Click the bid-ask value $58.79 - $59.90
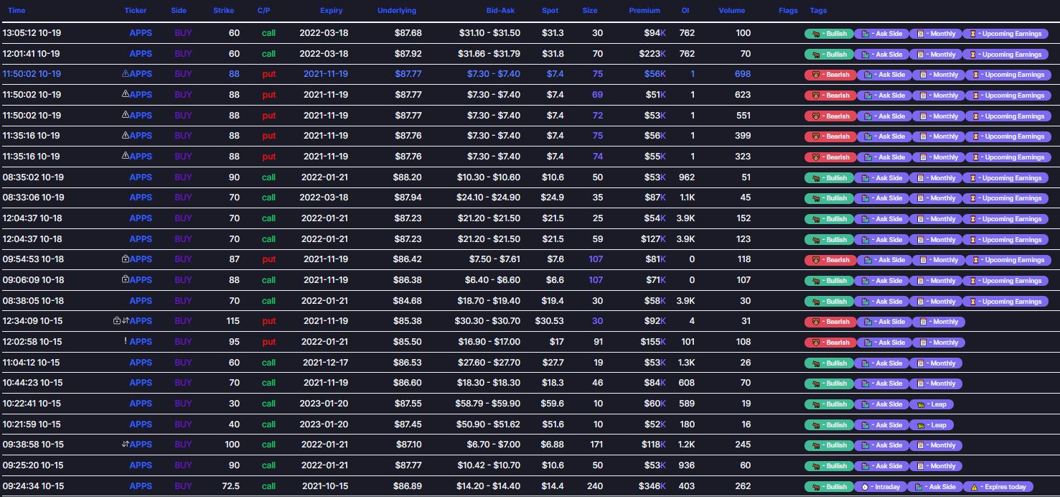This screenshot has height=497, width=1060. [488, 403]
